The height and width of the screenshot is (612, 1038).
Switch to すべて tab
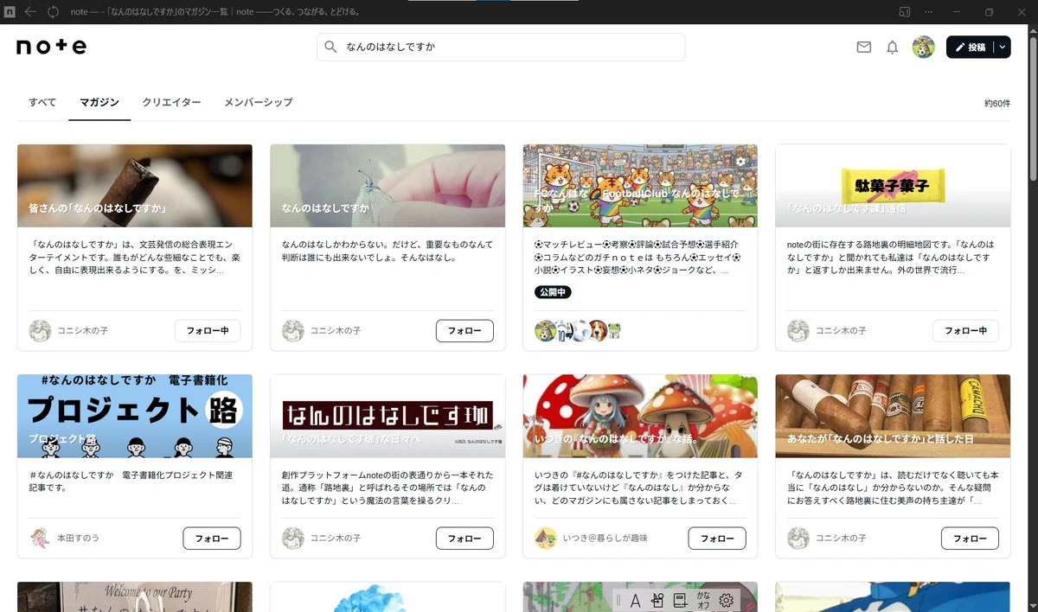coord(42,102)
